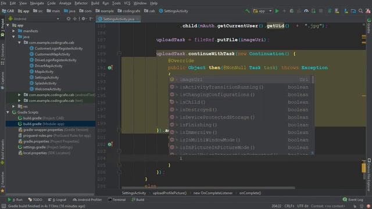372x209 pixels.
Task: Open the Event Log
Action: coord(353,200)
